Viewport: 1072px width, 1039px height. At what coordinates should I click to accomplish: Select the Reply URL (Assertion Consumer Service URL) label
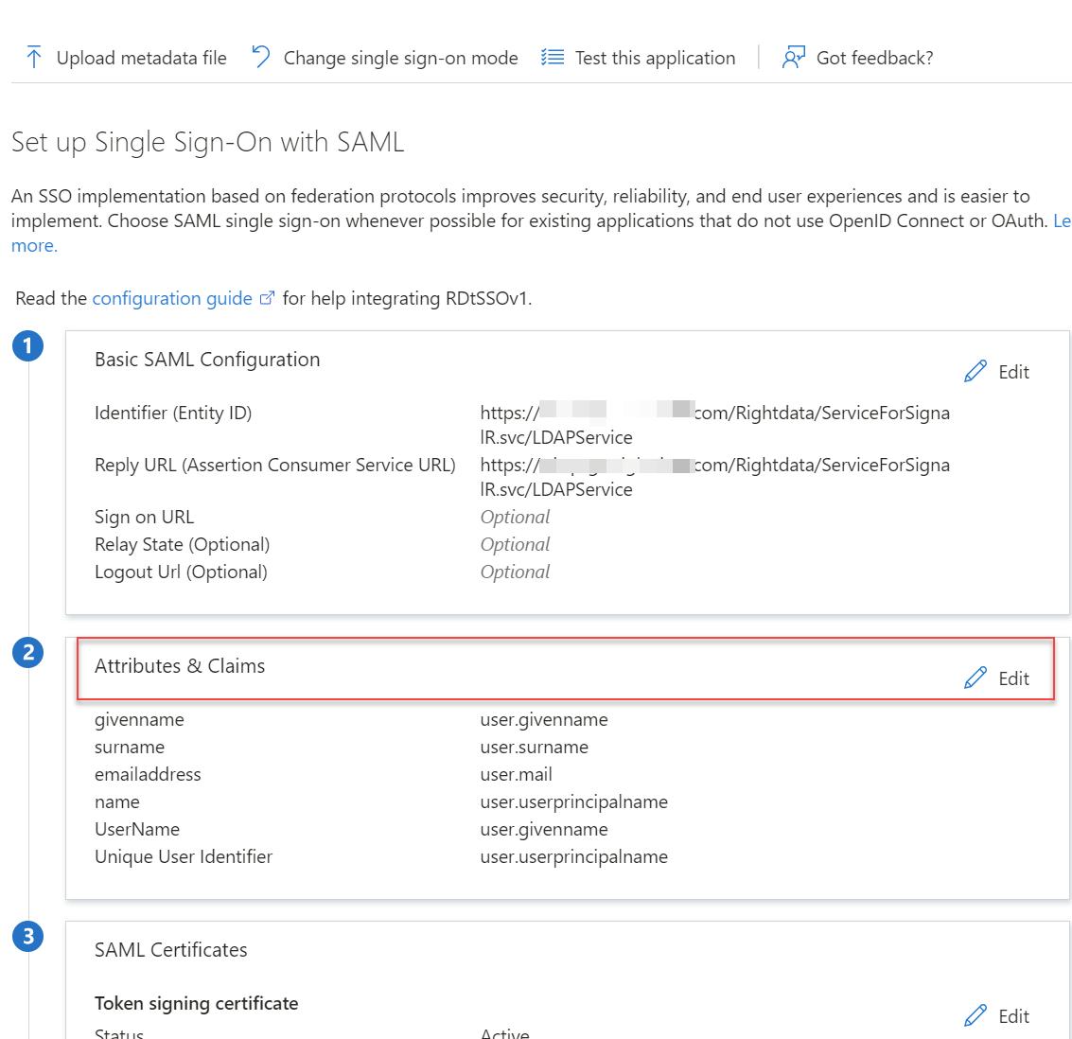[x=274, y=465]
